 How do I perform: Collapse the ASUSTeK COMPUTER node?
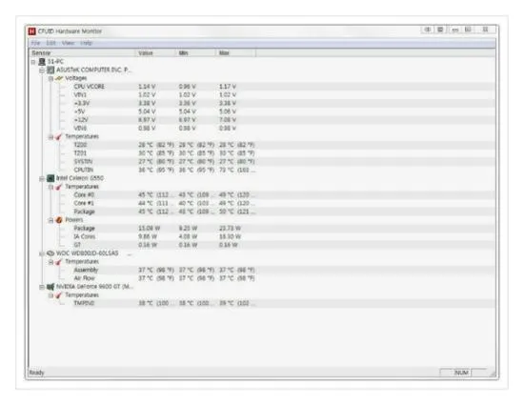point(42,71)
